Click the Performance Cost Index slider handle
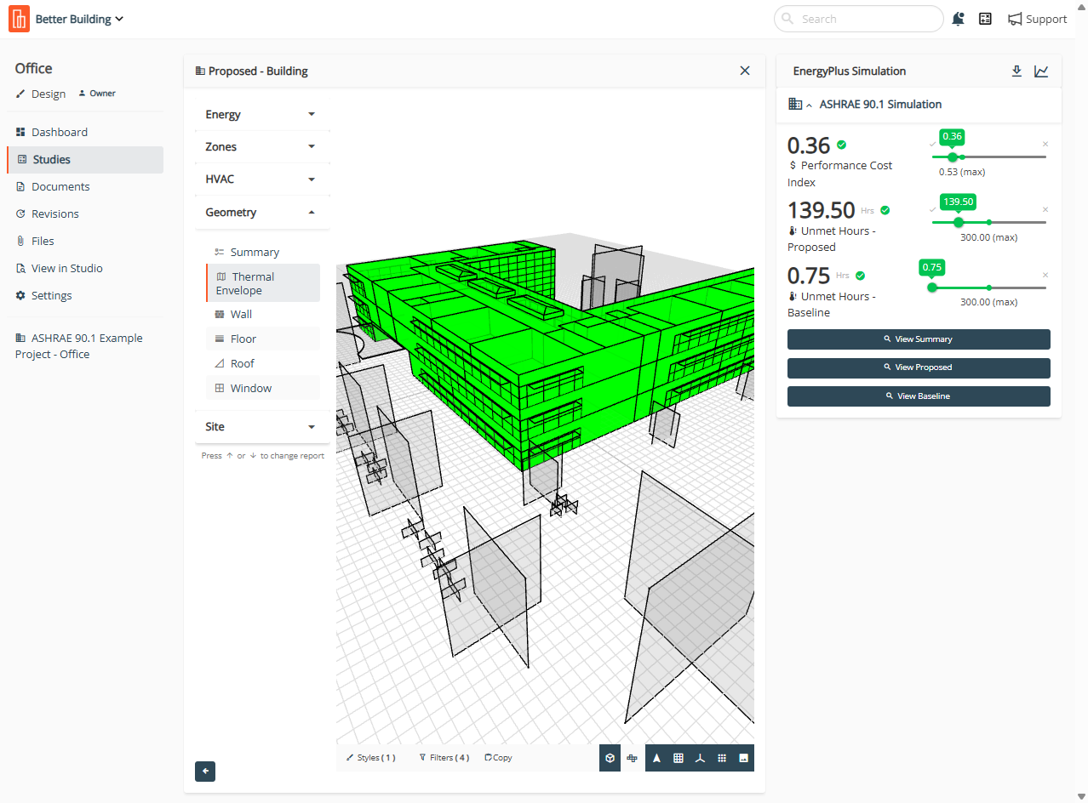Image resolution: width=1088 pixels, height=803 pixels. coord(952,157)
